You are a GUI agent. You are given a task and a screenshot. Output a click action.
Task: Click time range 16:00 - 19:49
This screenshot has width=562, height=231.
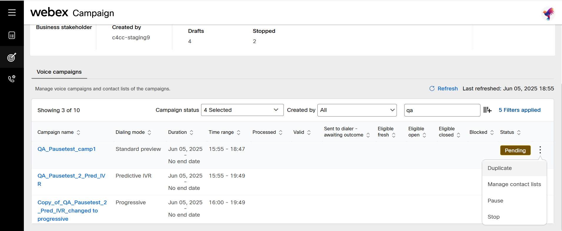tap(227, 203)
